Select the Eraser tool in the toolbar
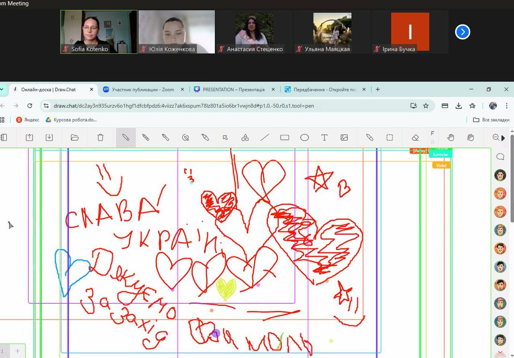The width and height of the screenshot is (514, 358). click(x=415, y=138)
